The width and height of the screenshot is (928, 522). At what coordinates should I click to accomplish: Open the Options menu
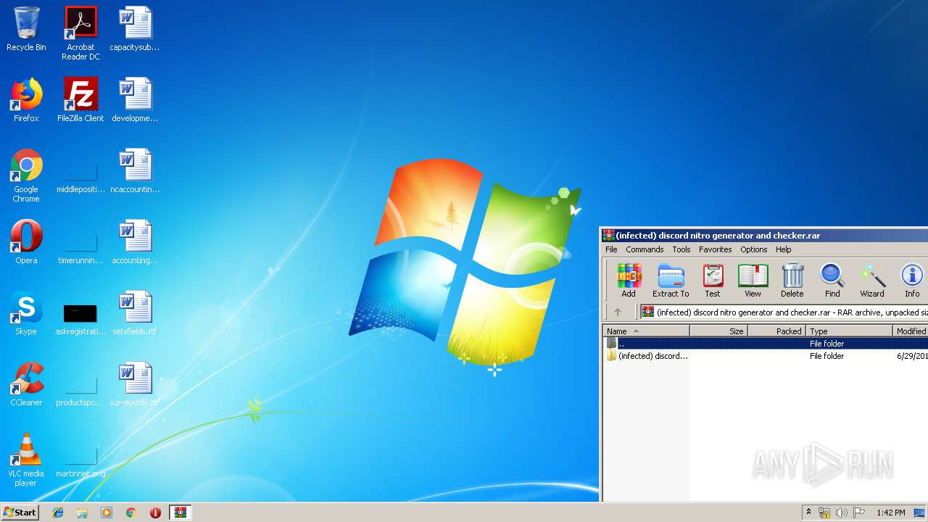pyautogui.click(x=754, y=249)
